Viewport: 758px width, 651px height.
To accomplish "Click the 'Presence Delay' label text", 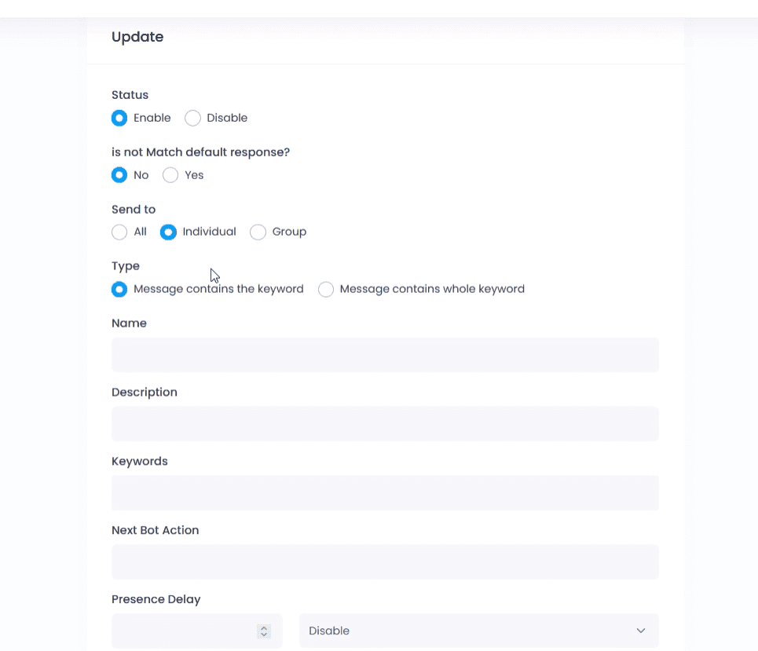I will 156,599.
